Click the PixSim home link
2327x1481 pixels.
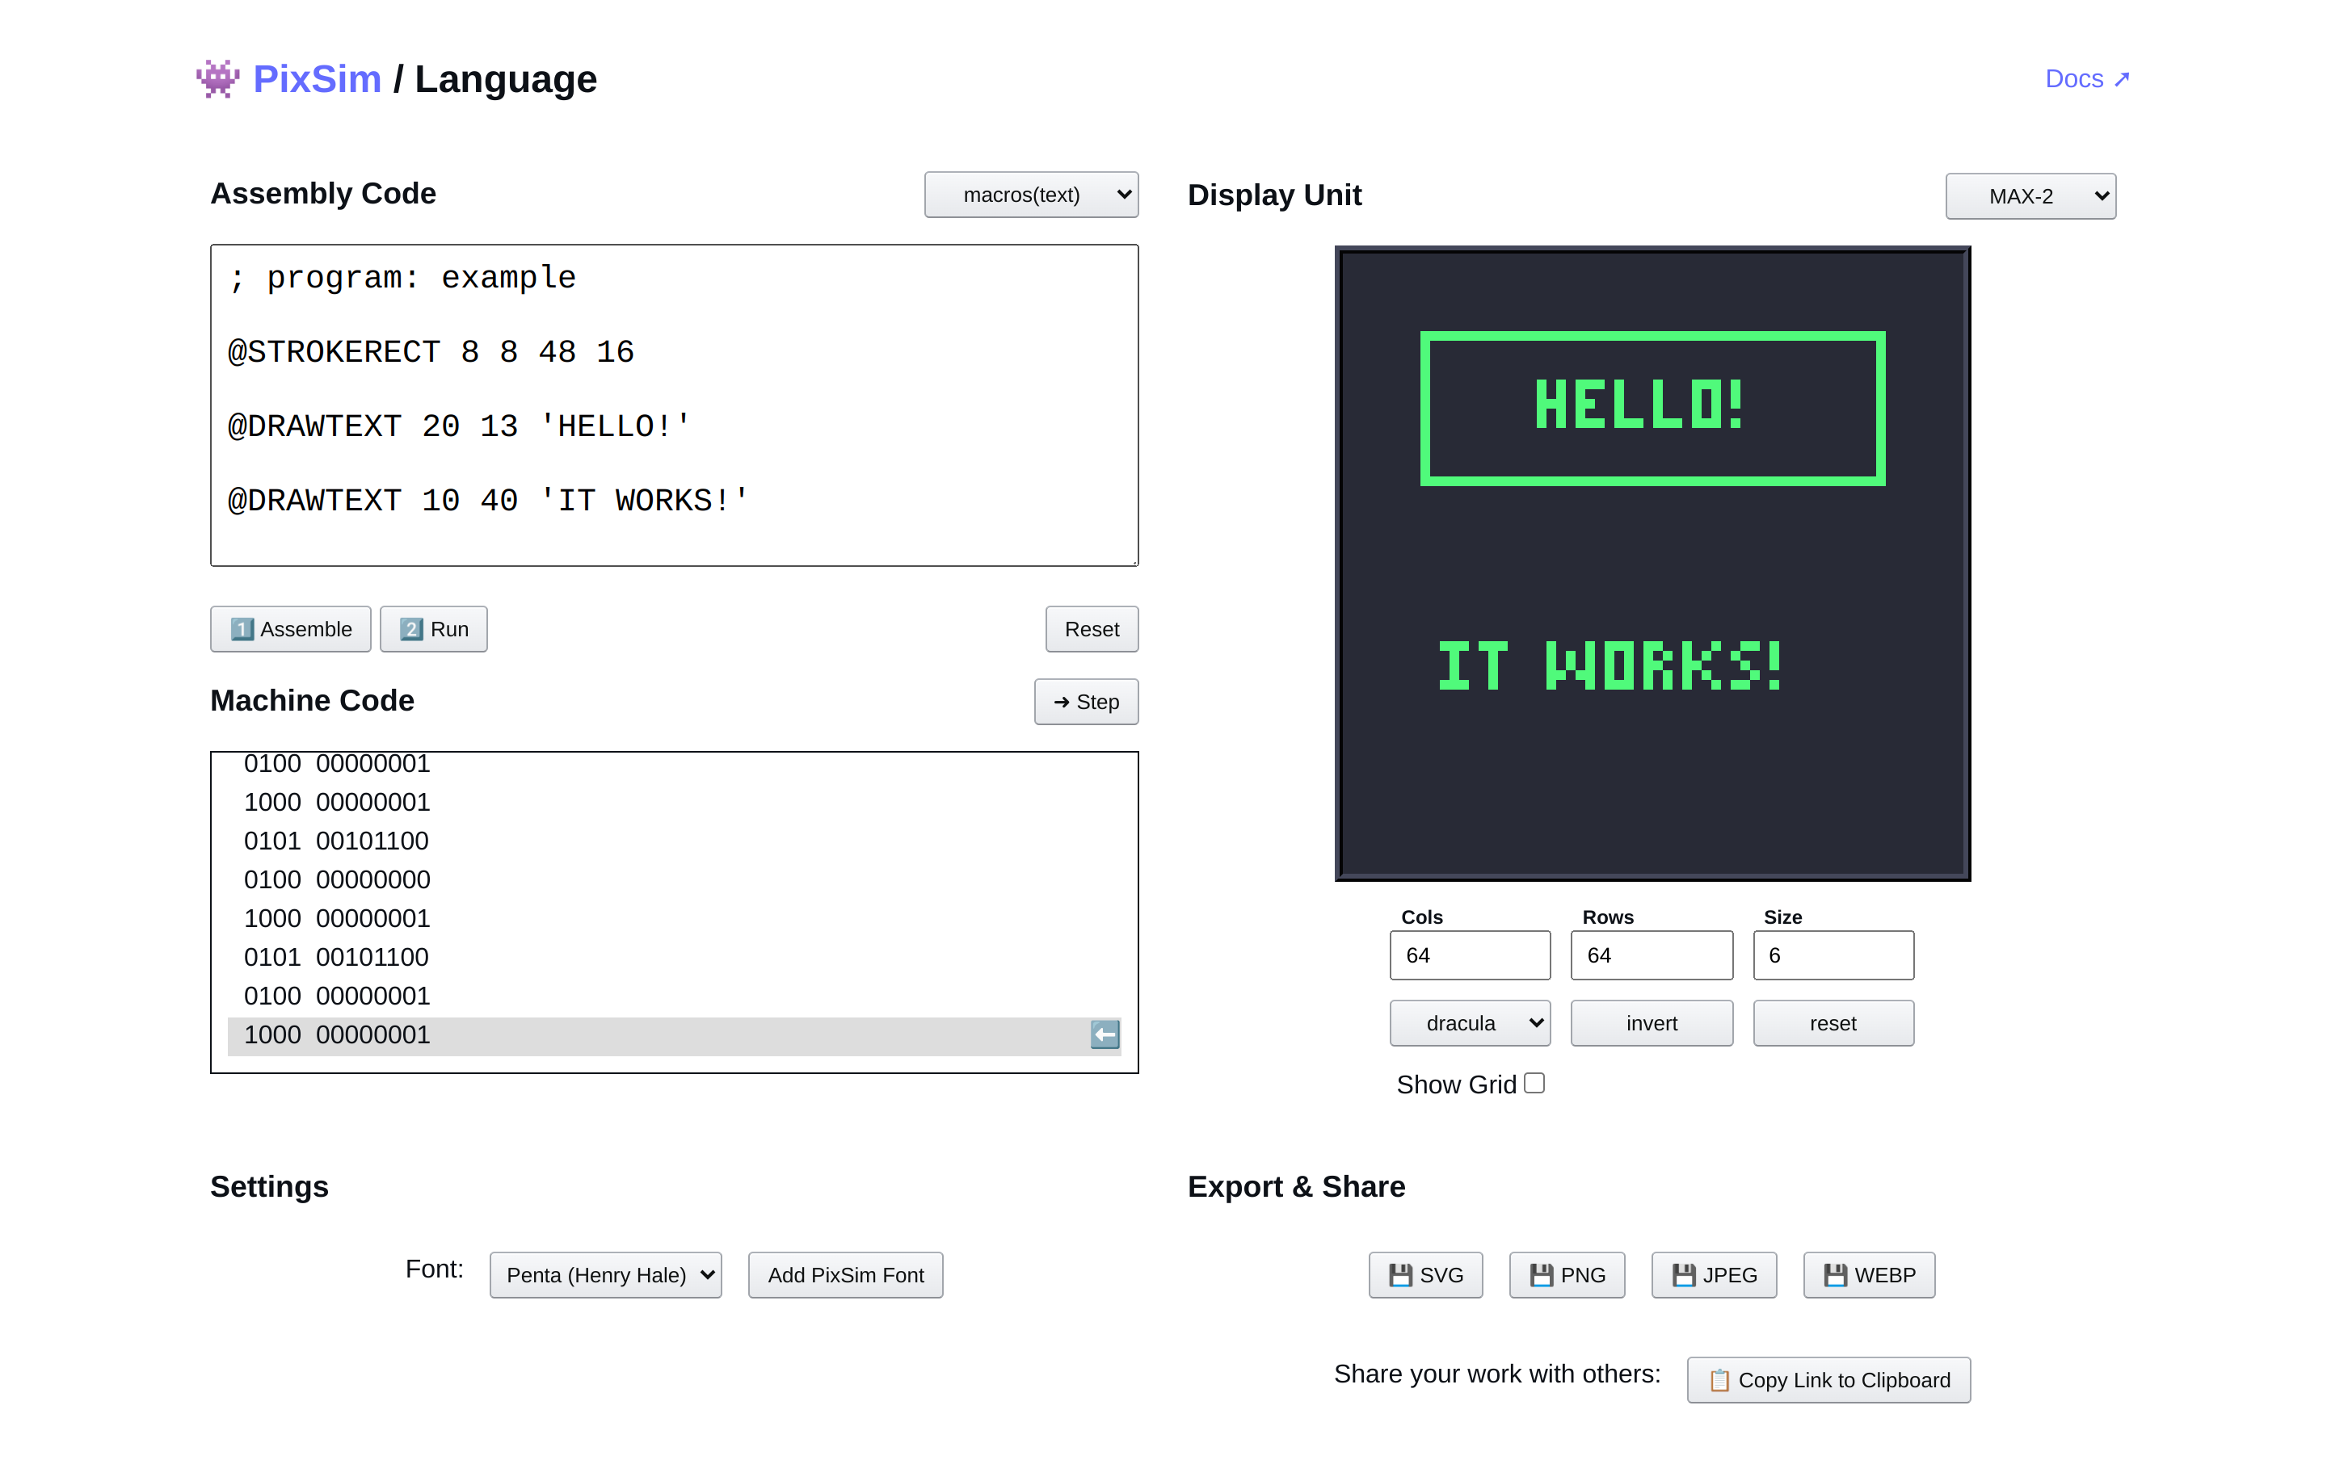(x=317, y=79)
